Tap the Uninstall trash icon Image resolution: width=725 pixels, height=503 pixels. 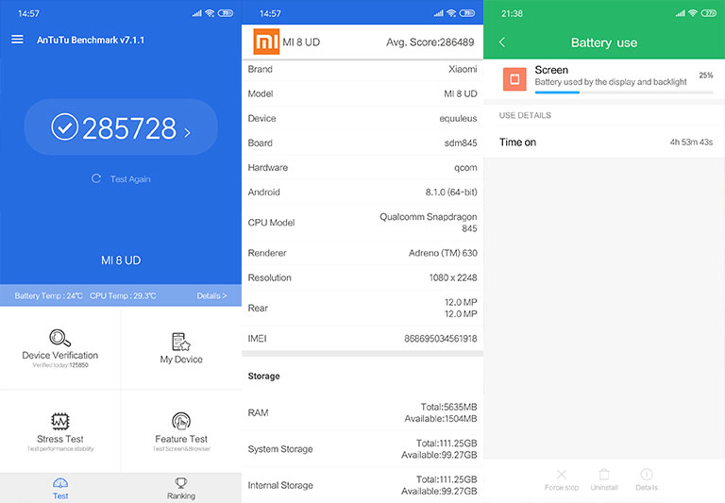click(604, 475)
